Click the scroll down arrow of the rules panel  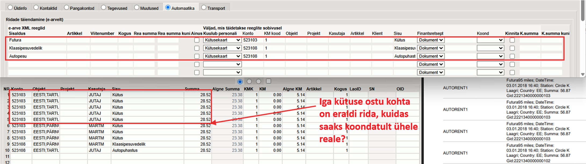tap(583, 74)
